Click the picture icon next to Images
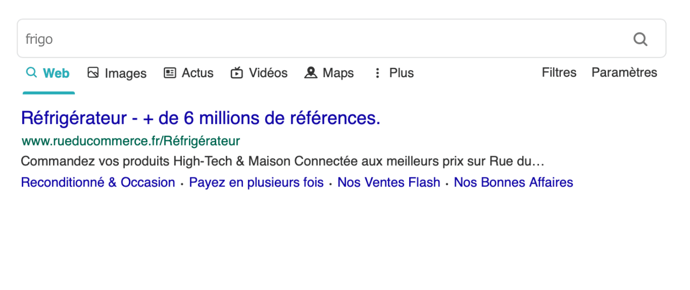 pos(93,72)
